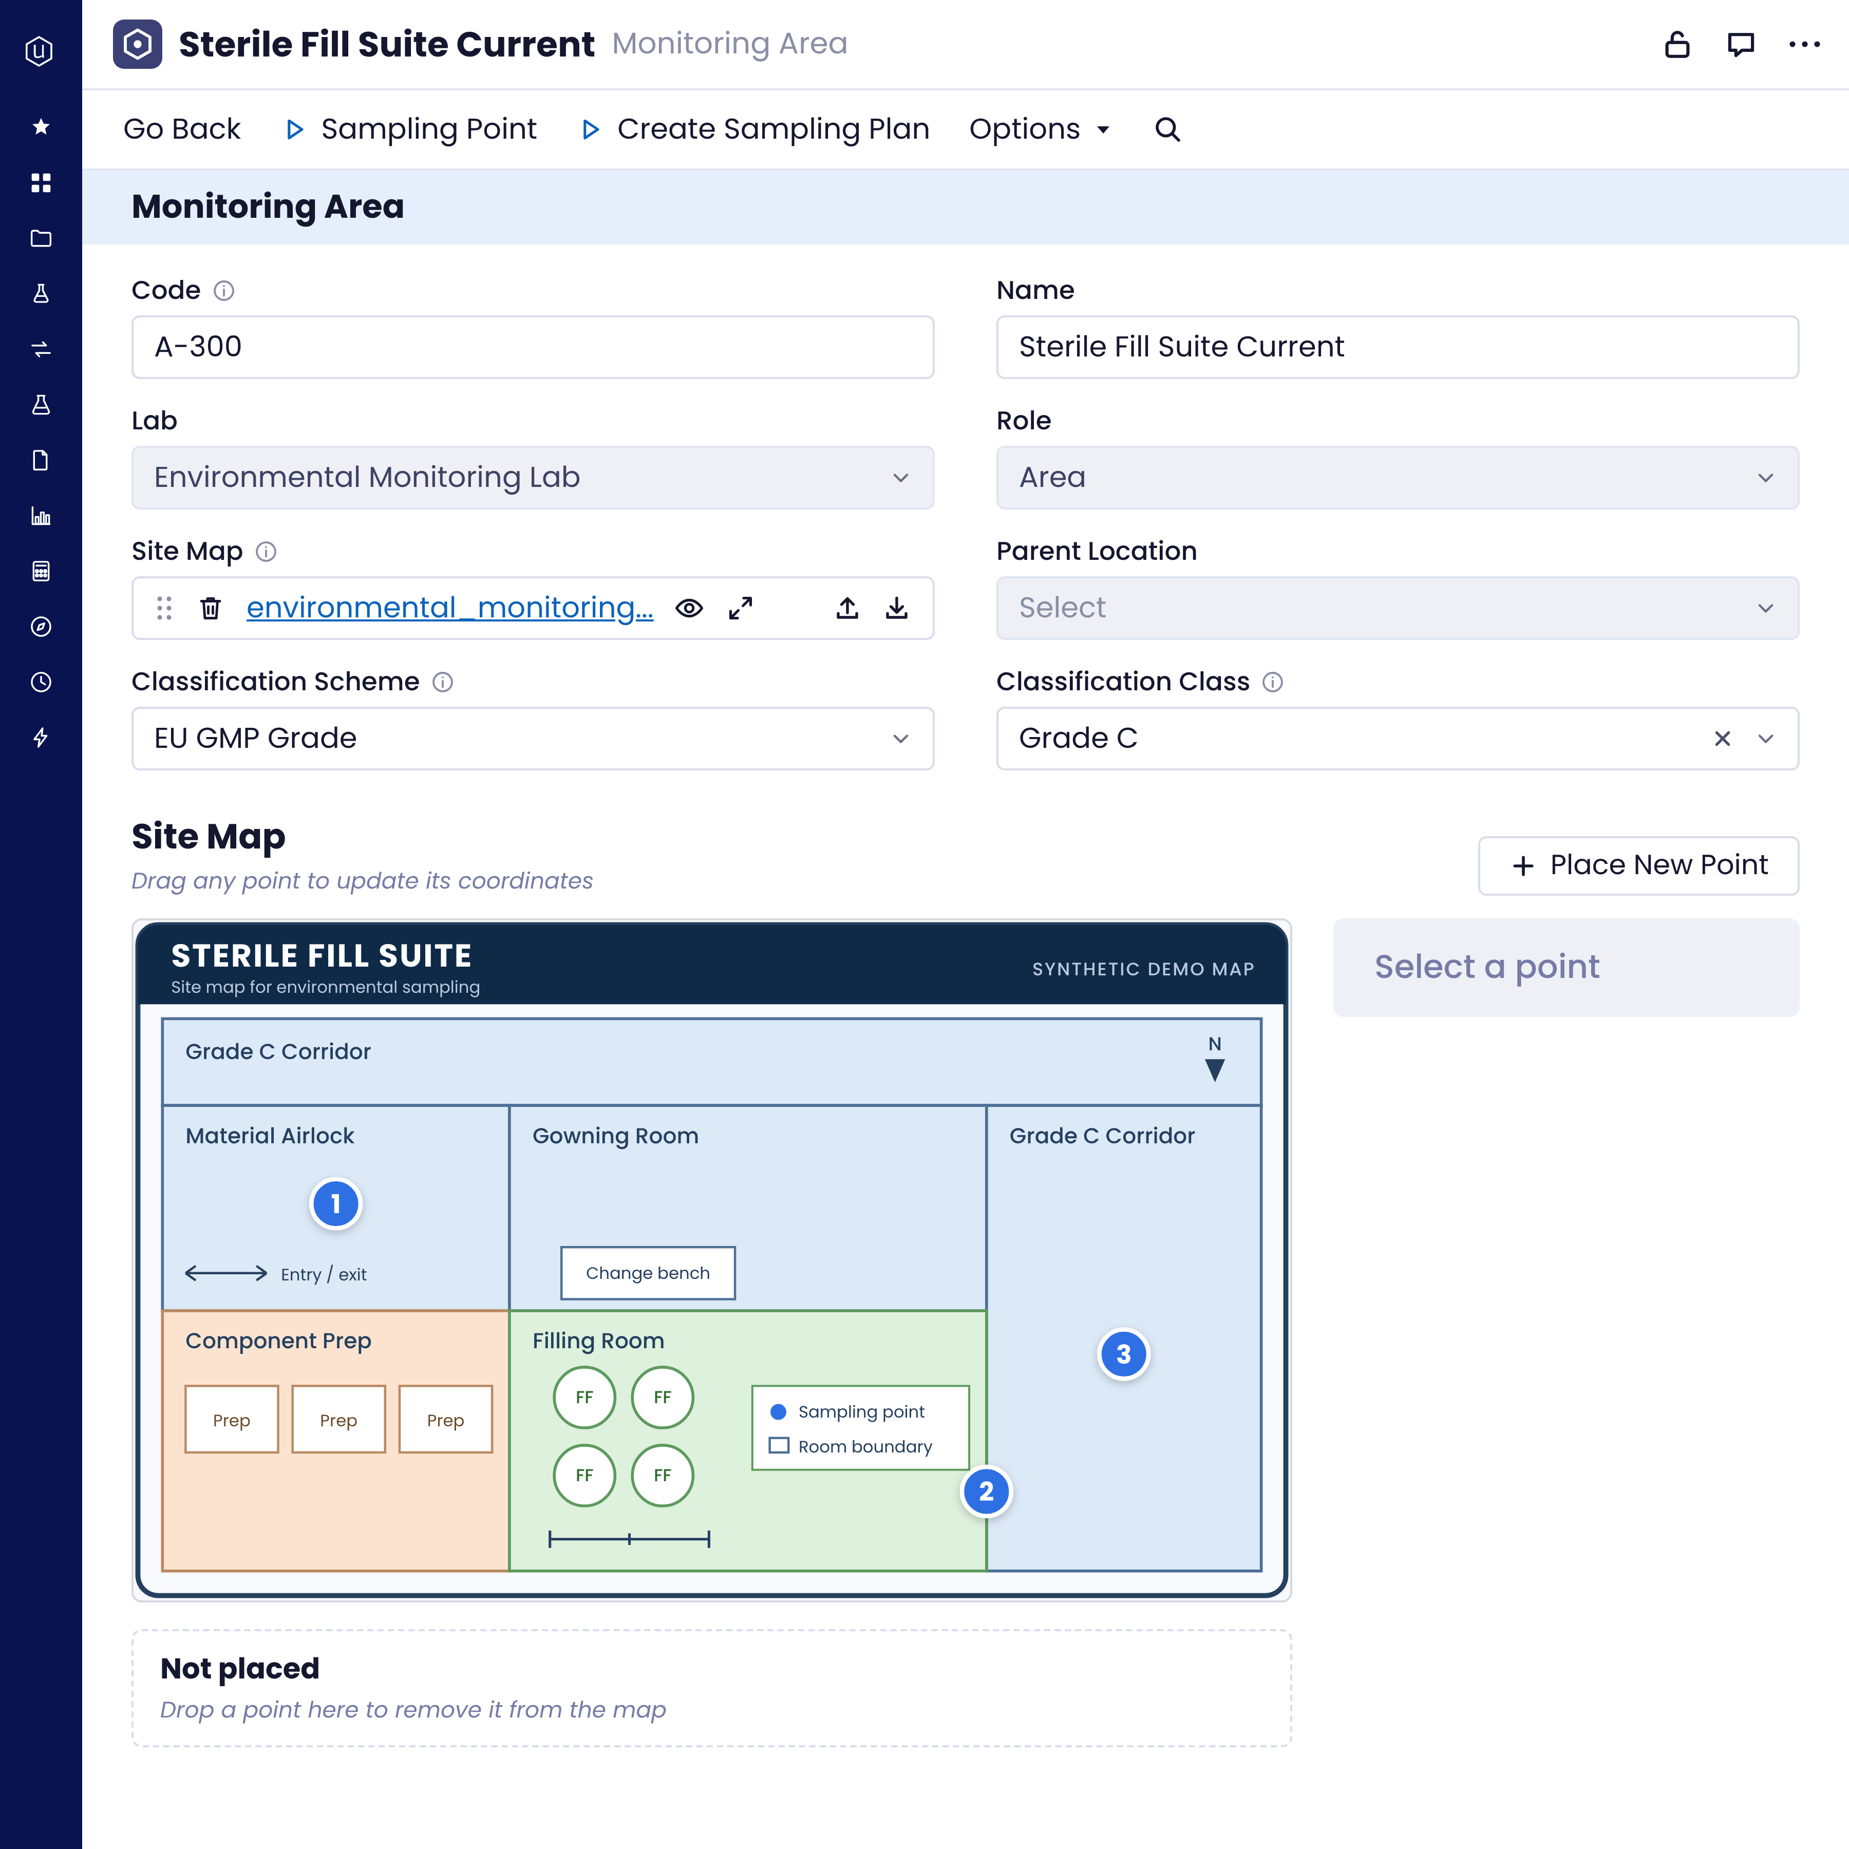1849x1849 pixels.
Task: Open the dashboard grid icon in sidebar
Action: coord(40,183)
